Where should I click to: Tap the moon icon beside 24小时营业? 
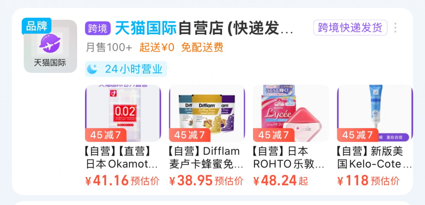[x=93, y=69]
